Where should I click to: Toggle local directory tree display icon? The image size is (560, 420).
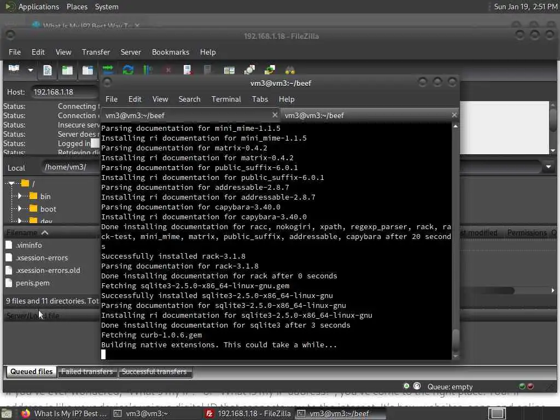pyautogui.click(x=67, y=69)
